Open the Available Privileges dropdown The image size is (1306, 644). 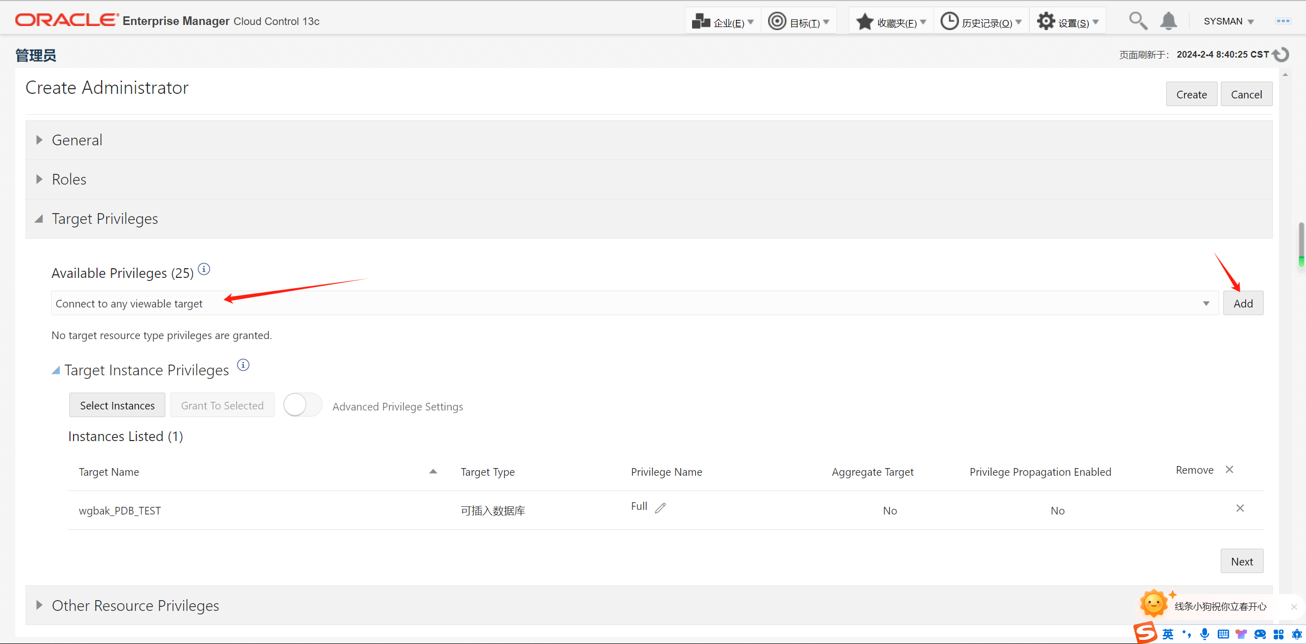[x=1206, y=303]
